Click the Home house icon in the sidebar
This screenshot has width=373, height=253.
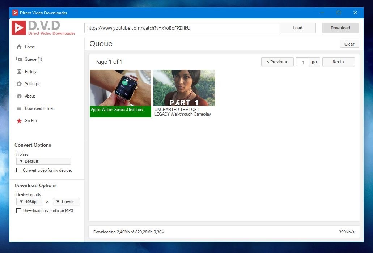(x=19, y=47)
